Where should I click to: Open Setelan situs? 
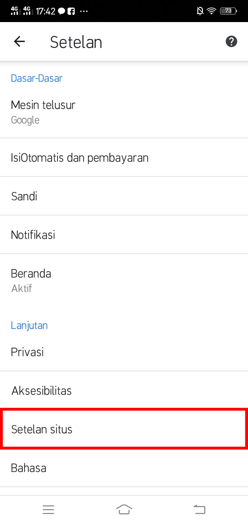pyautogui.click(x=124, y=429)
